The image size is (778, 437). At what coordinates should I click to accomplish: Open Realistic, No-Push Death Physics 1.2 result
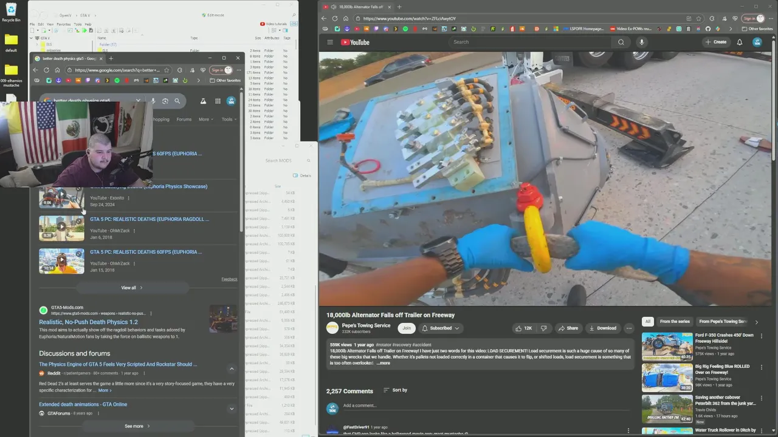pyautogui.click(x=88, y=322)
